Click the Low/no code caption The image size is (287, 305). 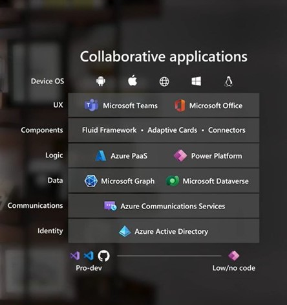point(234,268)
